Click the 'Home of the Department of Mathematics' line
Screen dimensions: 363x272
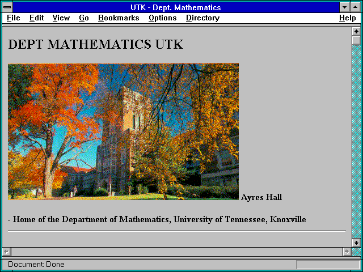pos(157,219)
